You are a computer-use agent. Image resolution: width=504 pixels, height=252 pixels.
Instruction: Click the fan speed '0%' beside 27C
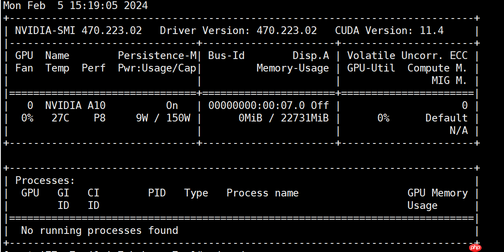coord(27,118)
